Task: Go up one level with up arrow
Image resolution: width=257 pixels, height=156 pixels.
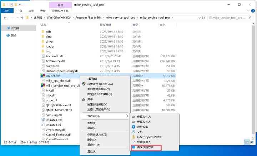Action: coord(22,18)
